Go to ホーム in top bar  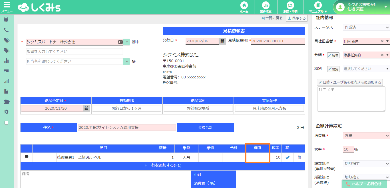(244, 7)
